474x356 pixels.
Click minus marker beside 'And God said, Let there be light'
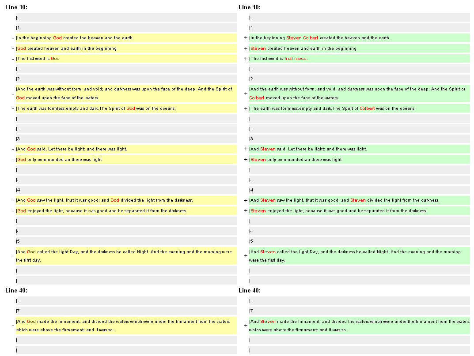click(x=13, y=149)
